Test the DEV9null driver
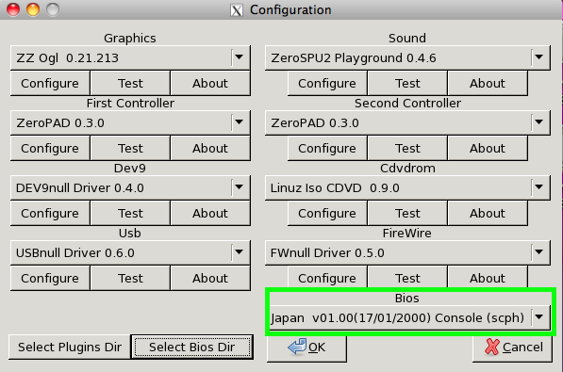Viewport: 563px width, 372px height. pos(130,213)
